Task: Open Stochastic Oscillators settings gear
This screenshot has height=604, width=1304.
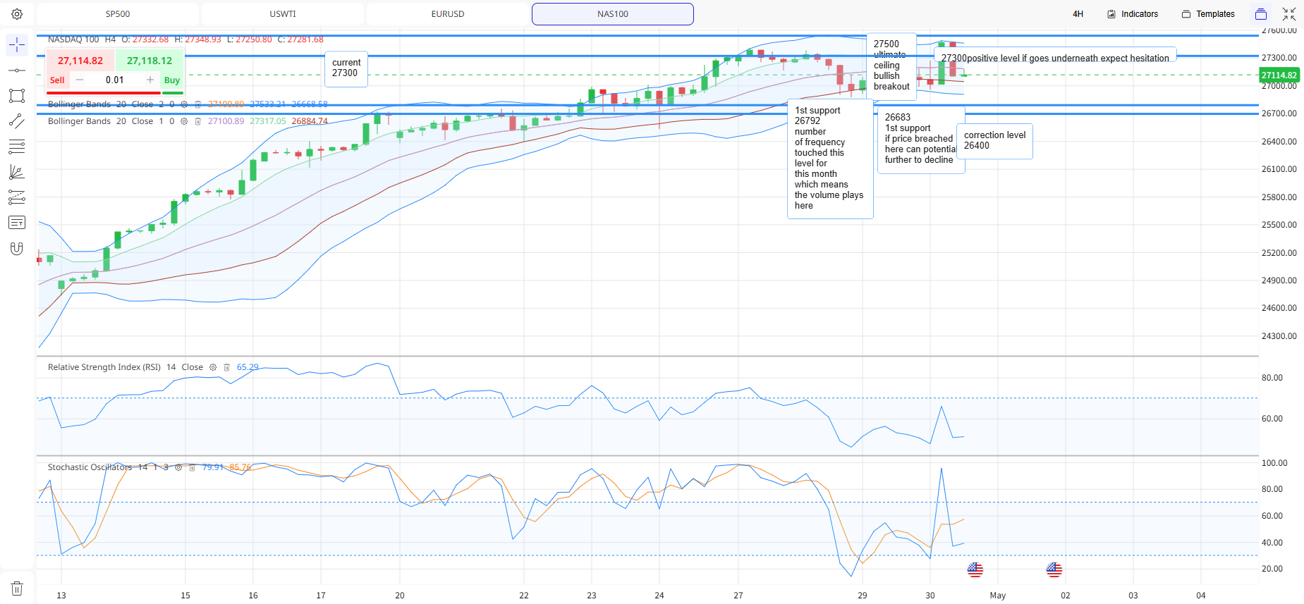Action: coord(178,467)
